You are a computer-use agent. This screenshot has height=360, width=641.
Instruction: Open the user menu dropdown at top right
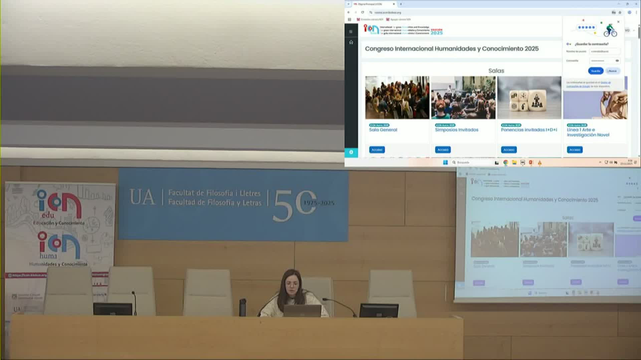[630, 30]
